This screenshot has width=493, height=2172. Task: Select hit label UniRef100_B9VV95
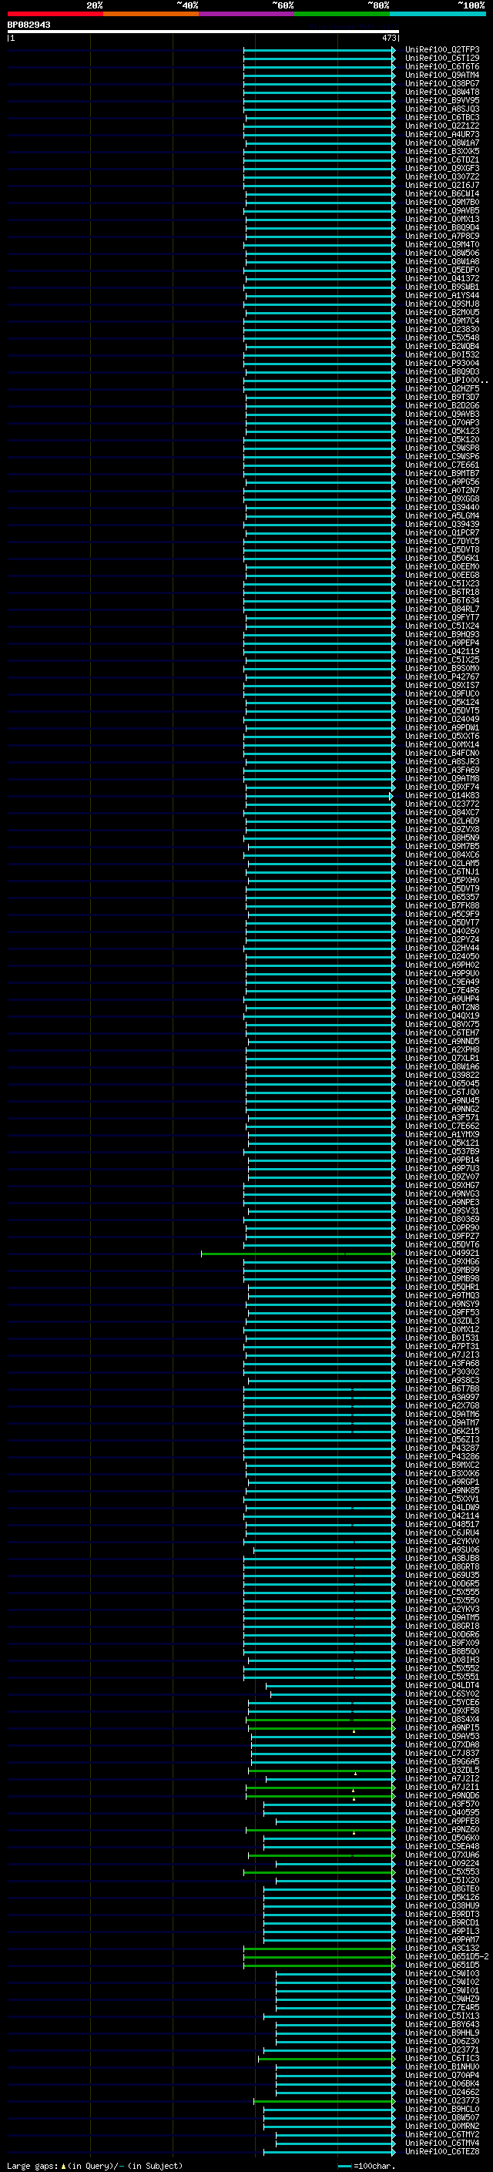pyautogui.click(x=441, y=100)
